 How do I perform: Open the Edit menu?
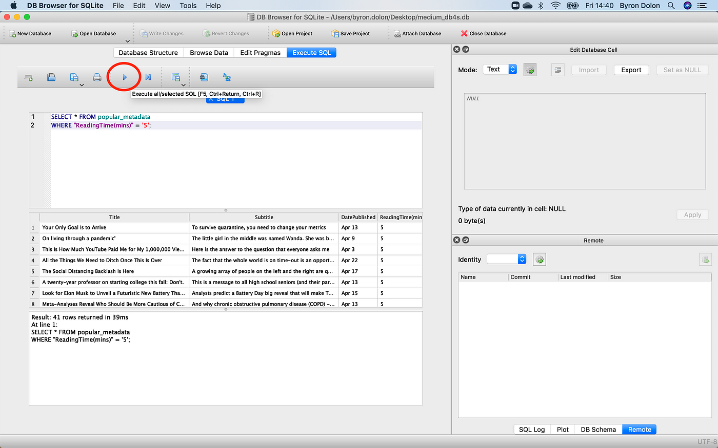point(139,6)
